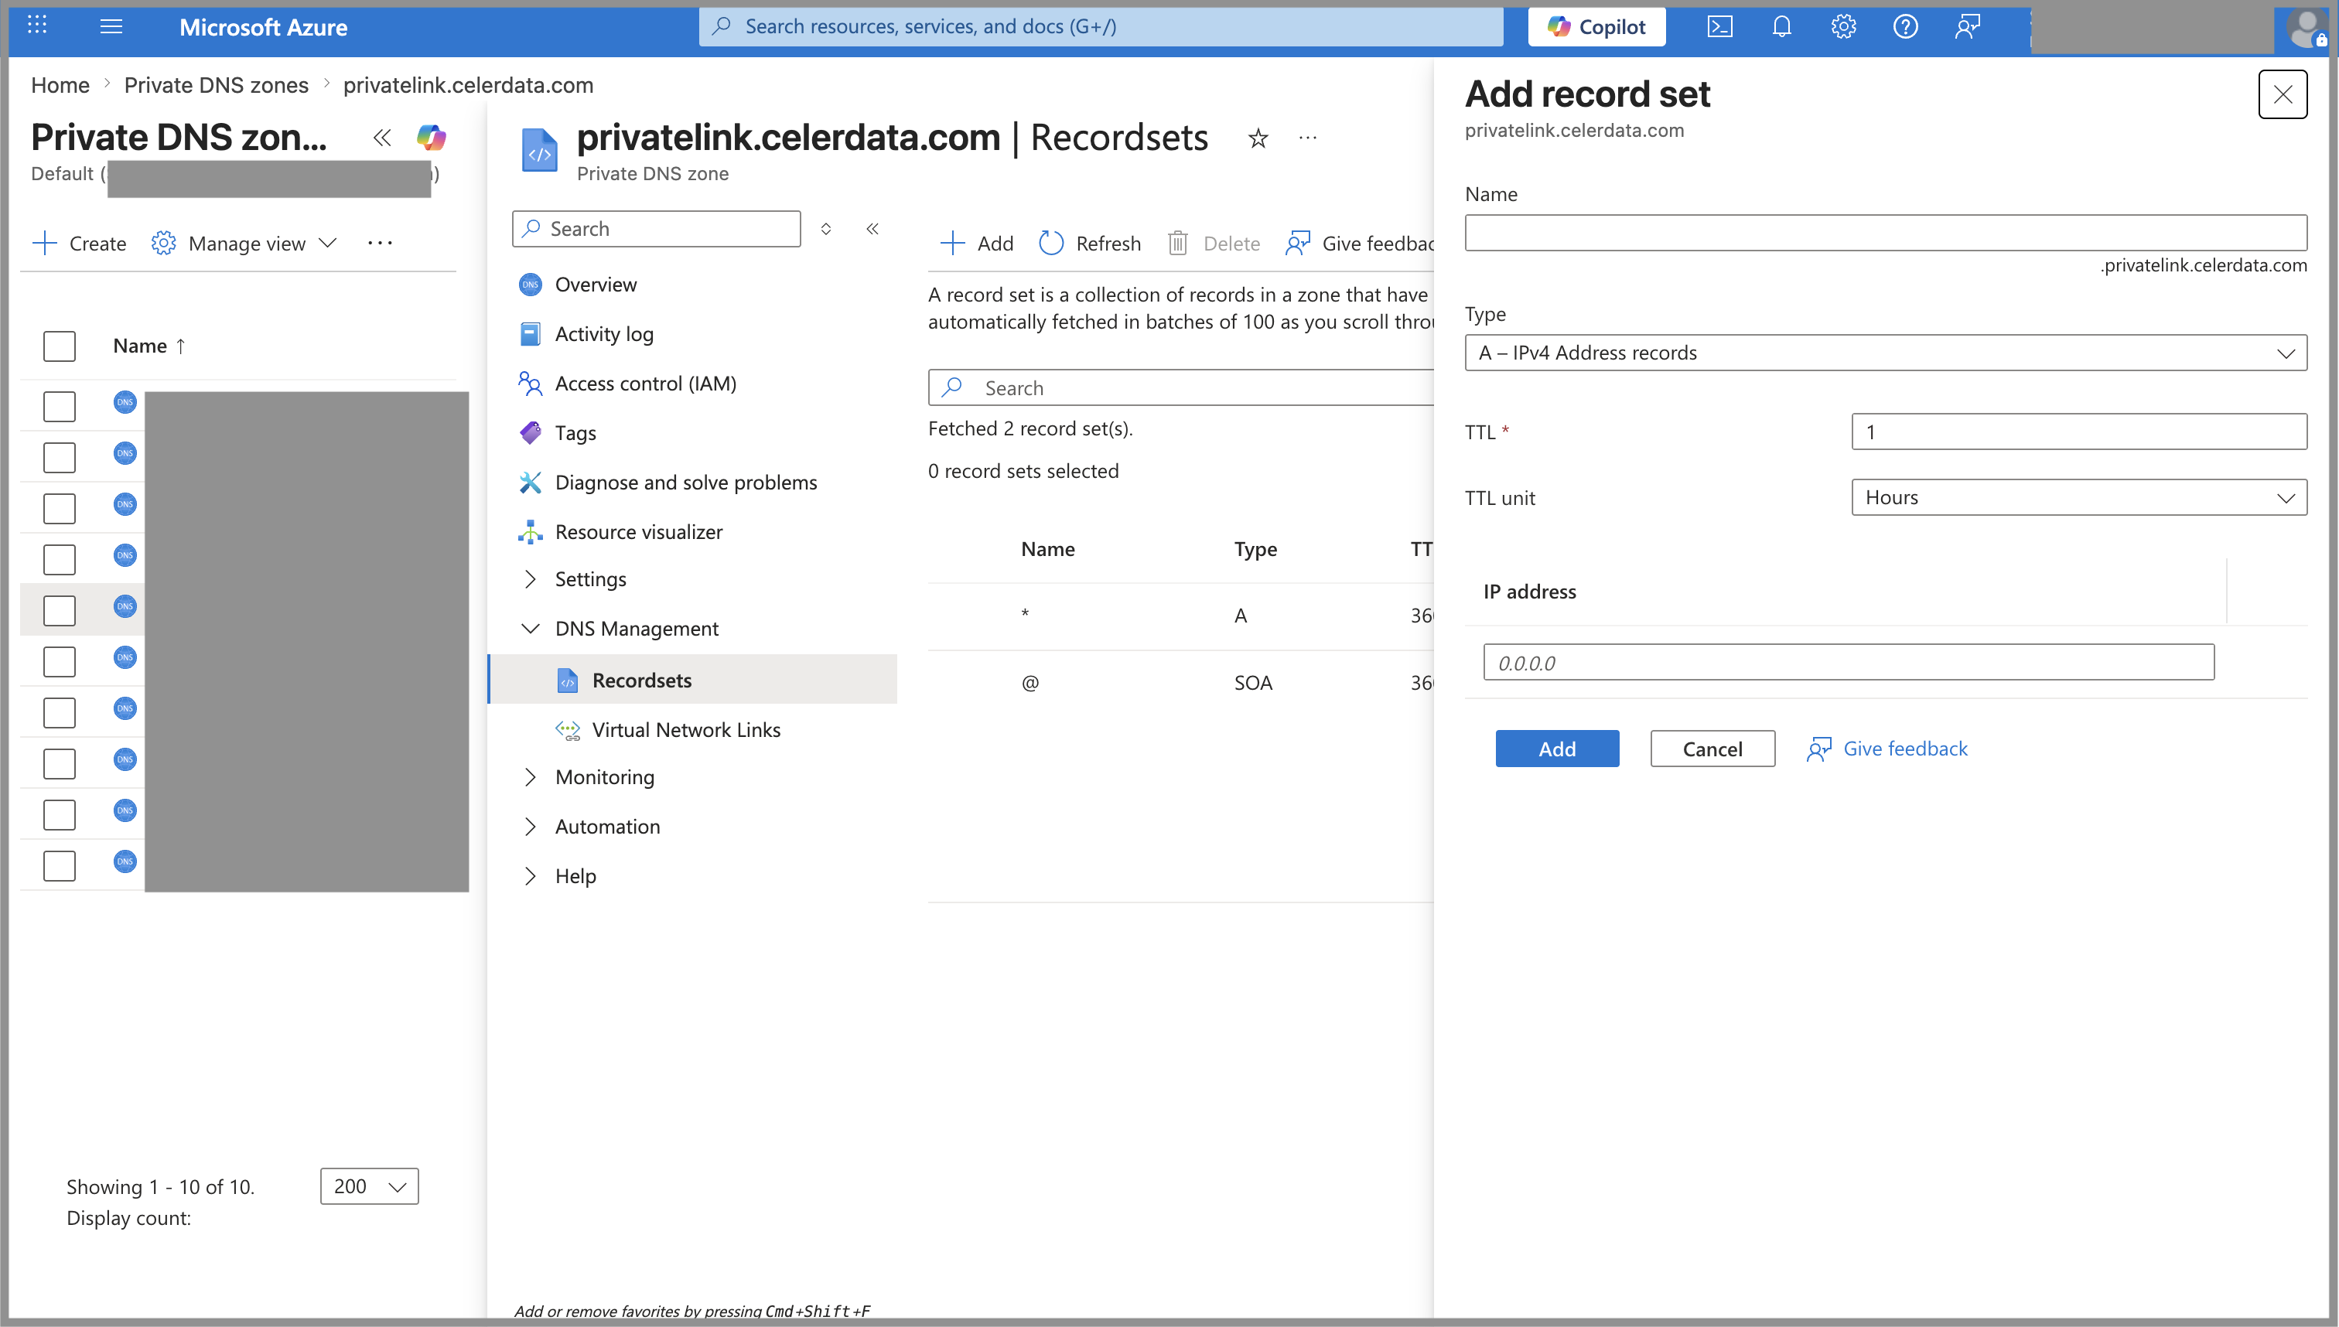This screenshot has height=1327, width=2339.
Task: Check the first DNS zone checkbox
Action: coord(60,405)
